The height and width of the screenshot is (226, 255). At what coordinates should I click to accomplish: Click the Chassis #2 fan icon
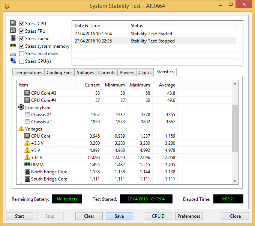27,121
